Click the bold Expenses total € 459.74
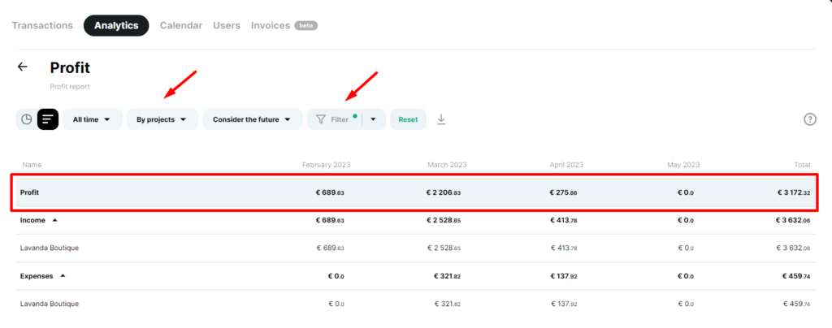 click(796, 276)
